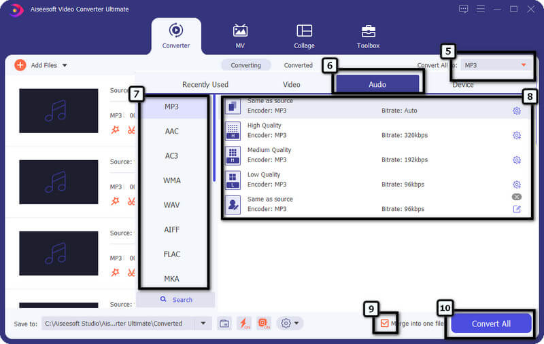
Task: Click the feedback chat icon in title bar
Action: coord(464,9)
